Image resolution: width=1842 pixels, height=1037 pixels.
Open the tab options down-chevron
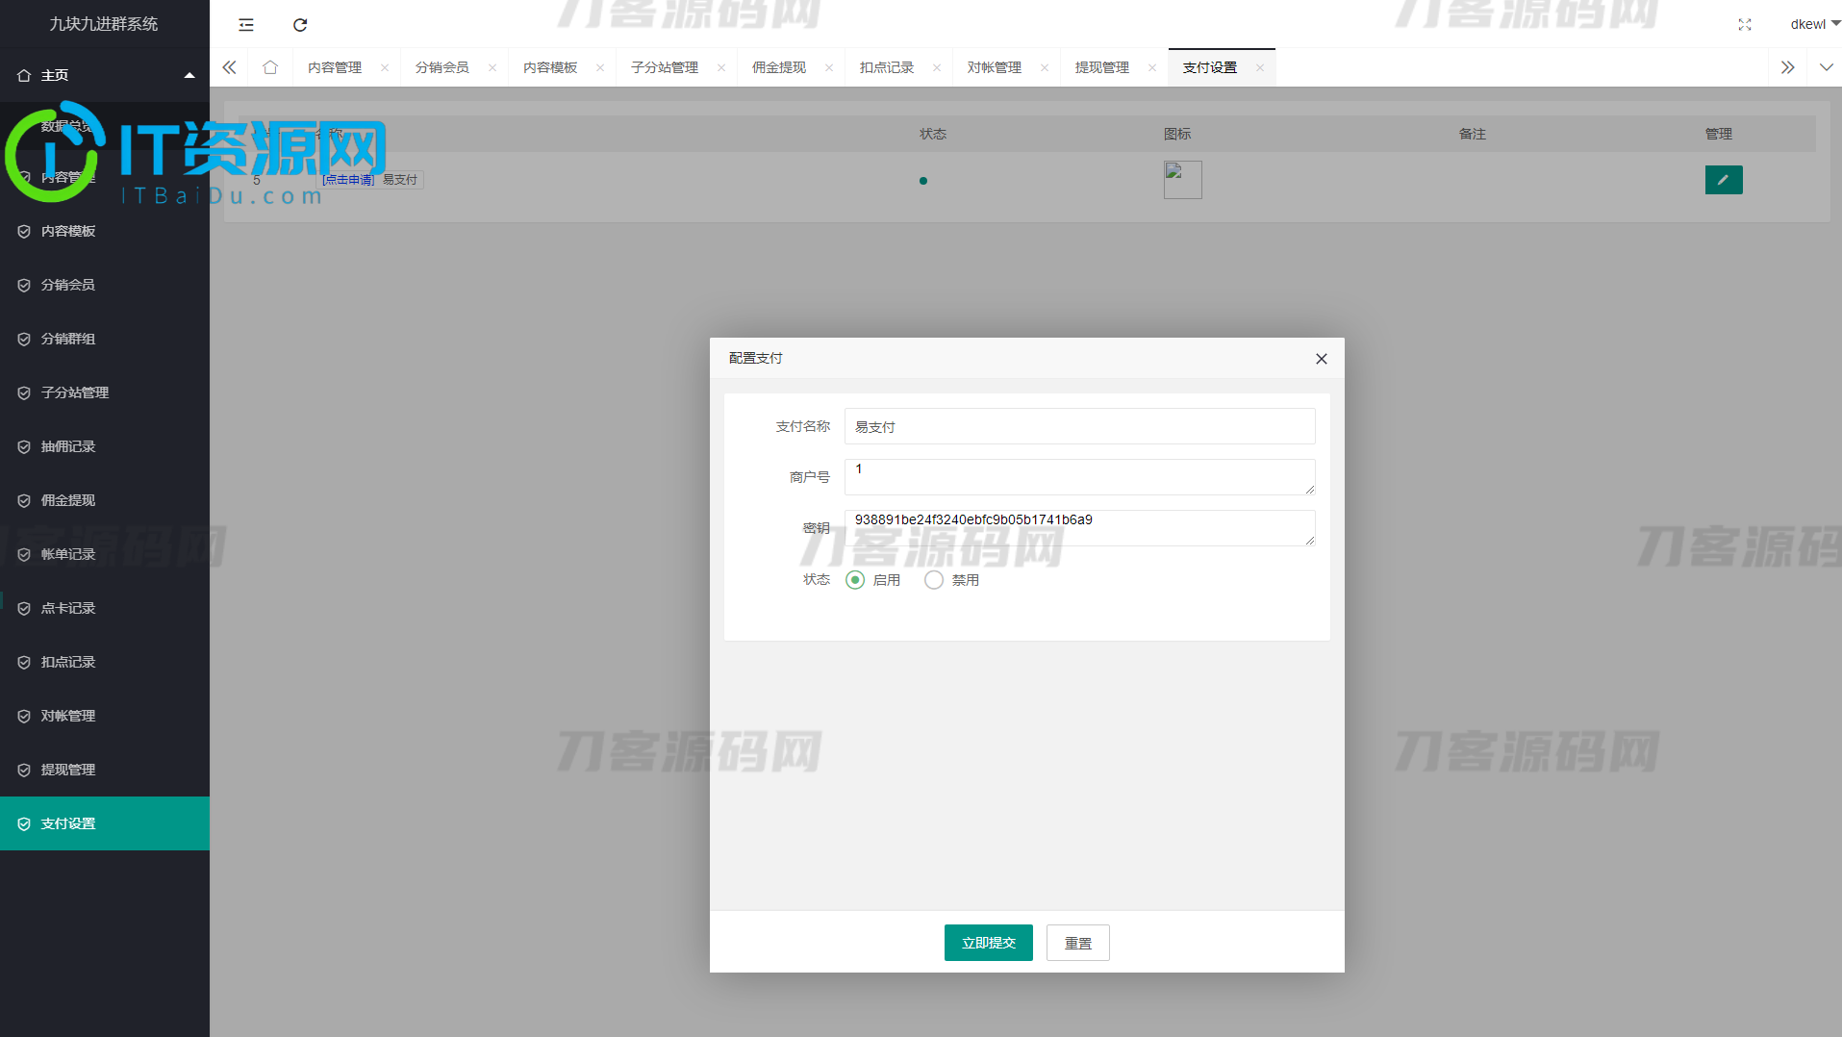1826,67
